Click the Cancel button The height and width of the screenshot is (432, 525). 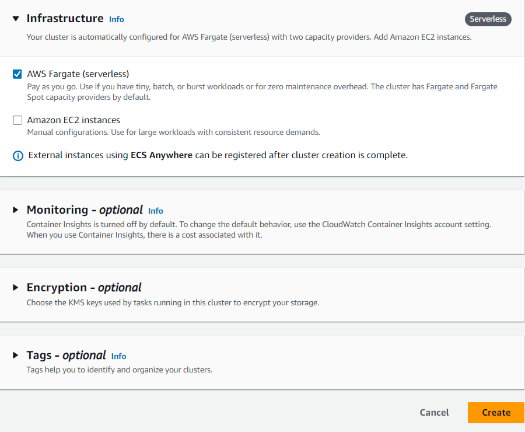pos(434,413)
